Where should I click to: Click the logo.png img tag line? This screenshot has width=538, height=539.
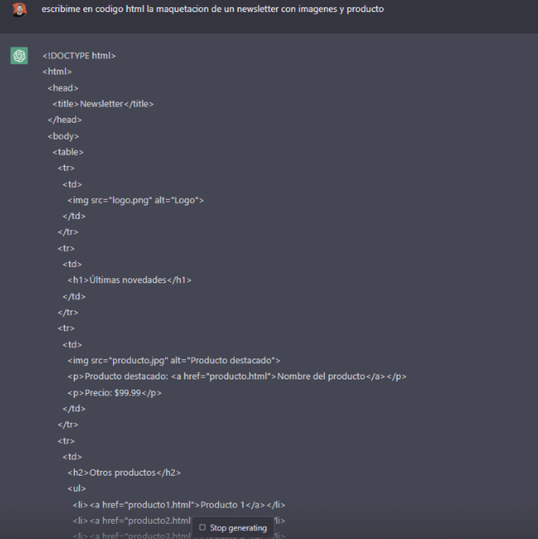click(x=135, y=200)
